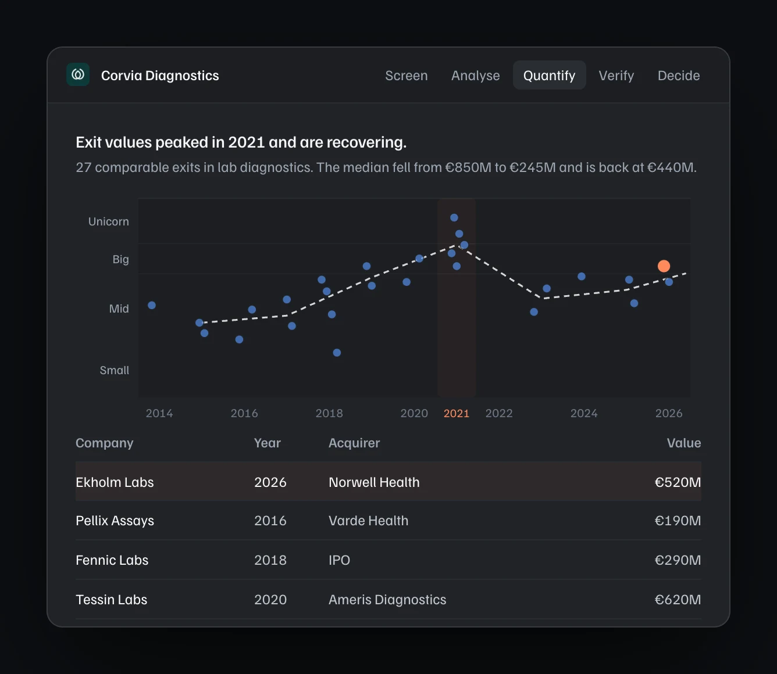777x674 pixels.
Task: Select the Tessin Labs row
Action: tap(388, 600)
